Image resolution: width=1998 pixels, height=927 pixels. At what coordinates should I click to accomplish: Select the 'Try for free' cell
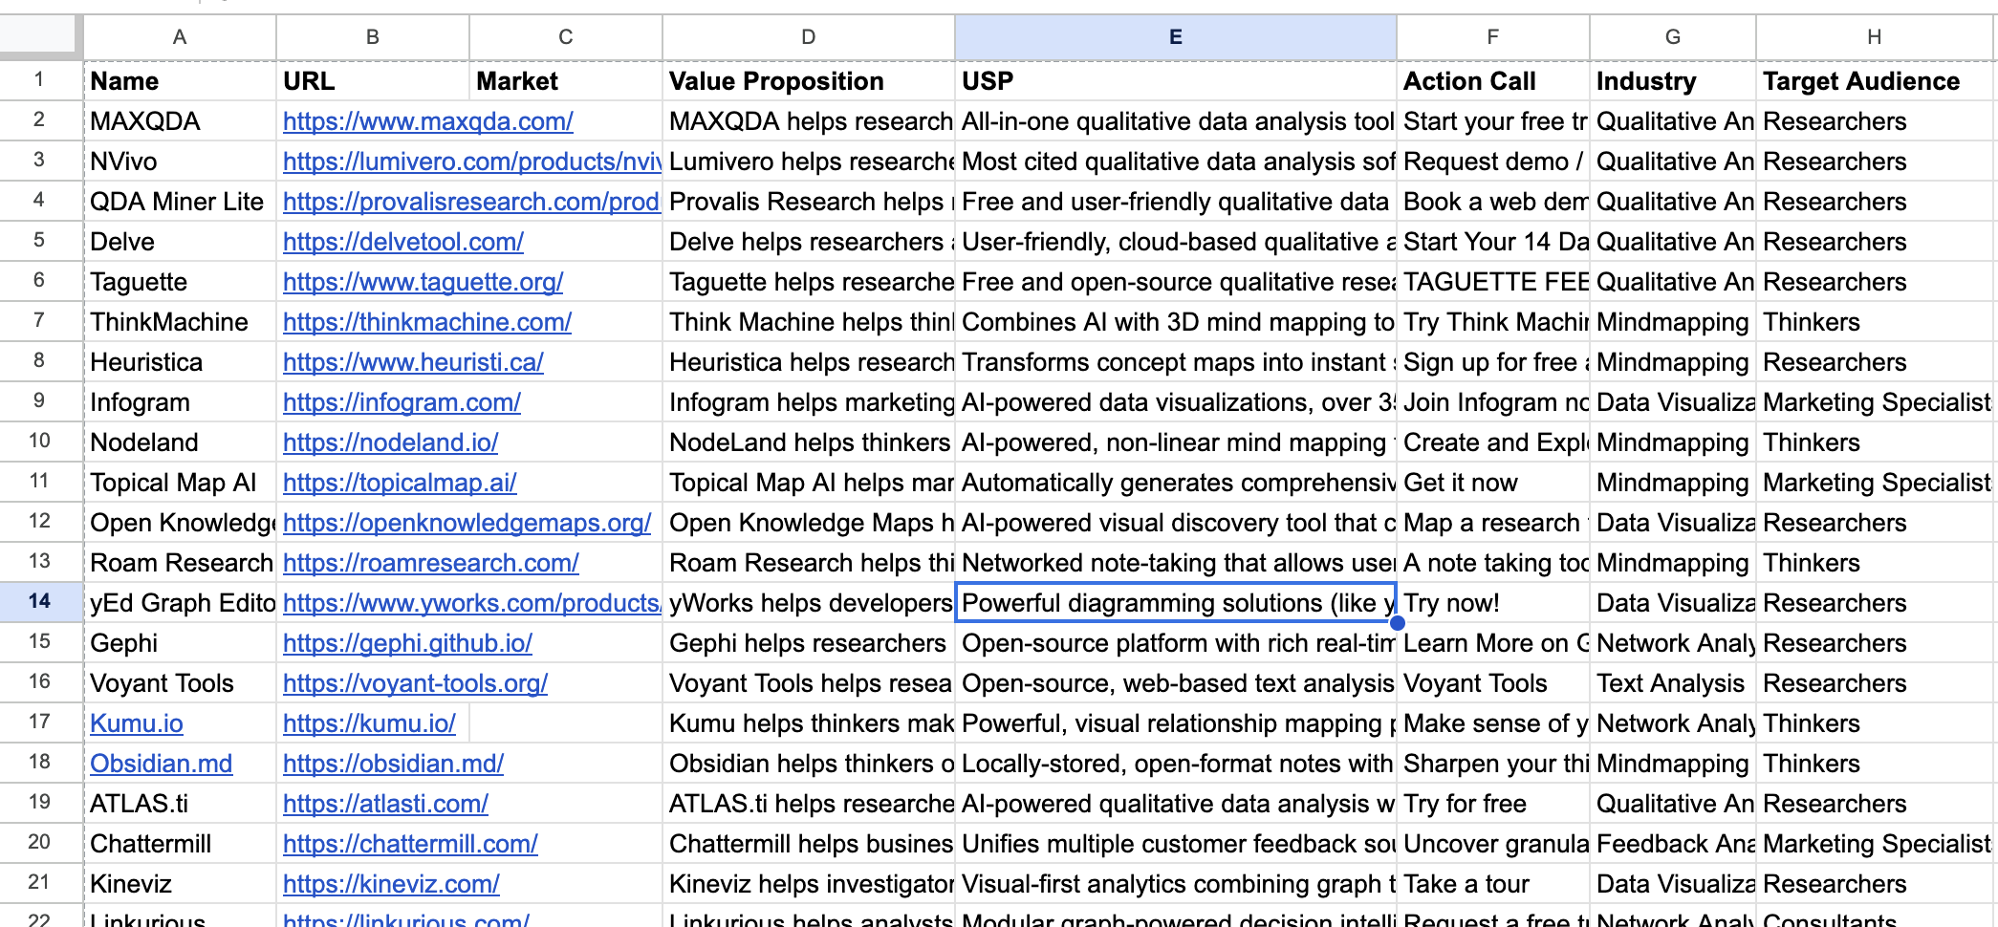tap(1492, 804)
